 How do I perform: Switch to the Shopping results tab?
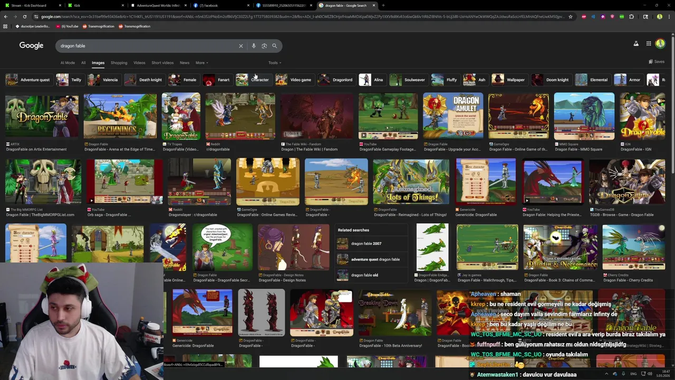pos(119,63)
